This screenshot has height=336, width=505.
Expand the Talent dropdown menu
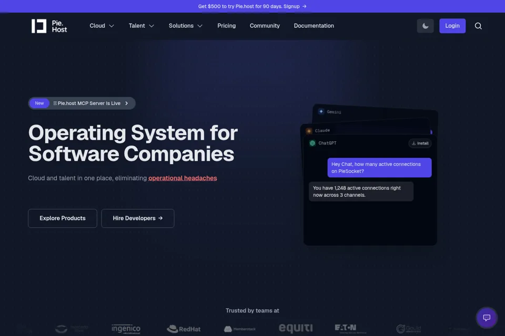[142, 26]
